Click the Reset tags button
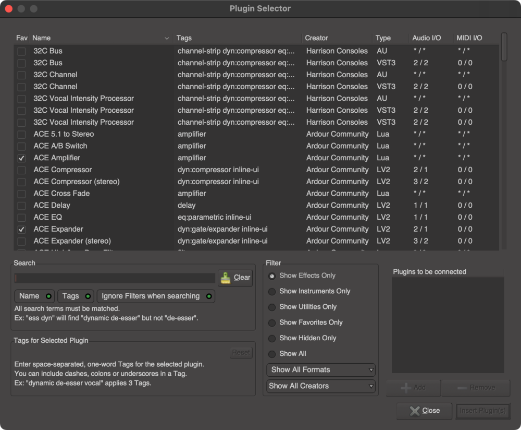Screen dimensions: 521x430 coord(241,352)
